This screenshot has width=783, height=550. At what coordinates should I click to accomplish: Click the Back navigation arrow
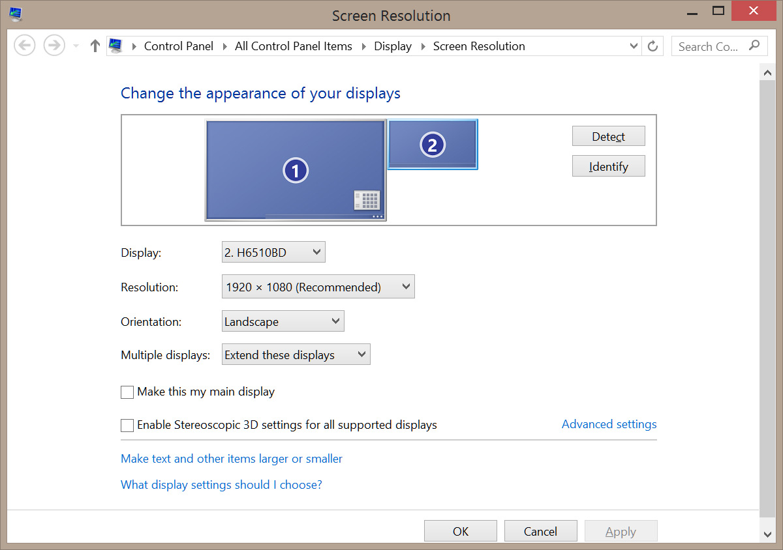pos(24,46)
